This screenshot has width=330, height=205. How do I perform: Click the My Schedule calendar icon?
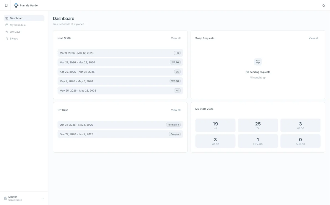7,25
